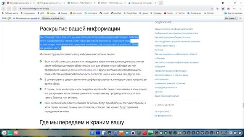This screenshot has width=244, height=137.
Task: Jump to 'Контакт' section in contents
Action: [159, 92]
